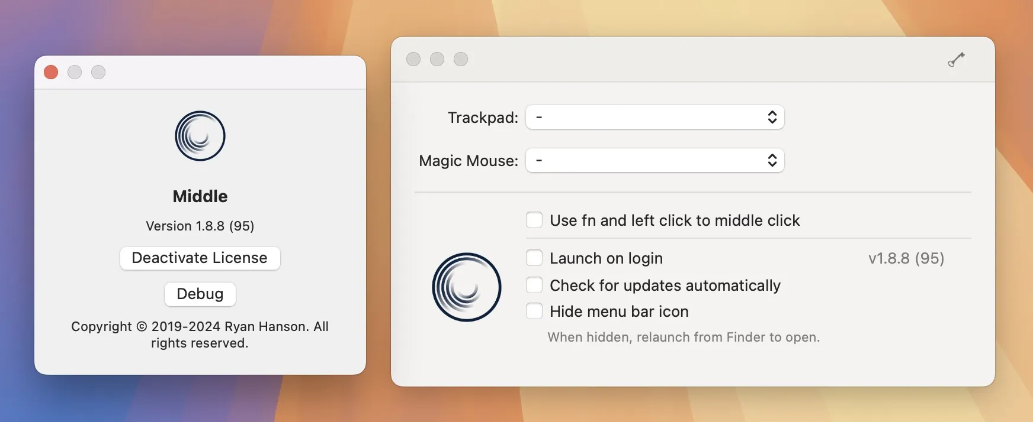Open the Trackpad gesture dropdown
The width and height of the screenshot is (1033, 422).
(x=655, y=117)
